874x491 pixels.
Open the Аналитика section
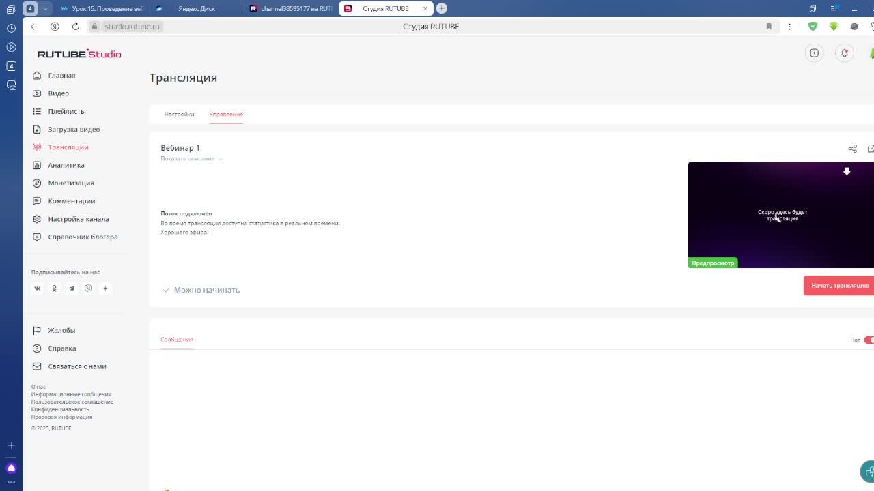[66, 165]
